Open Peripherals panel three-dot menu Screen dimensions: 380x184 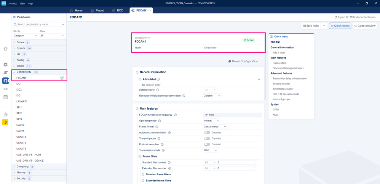64,17
